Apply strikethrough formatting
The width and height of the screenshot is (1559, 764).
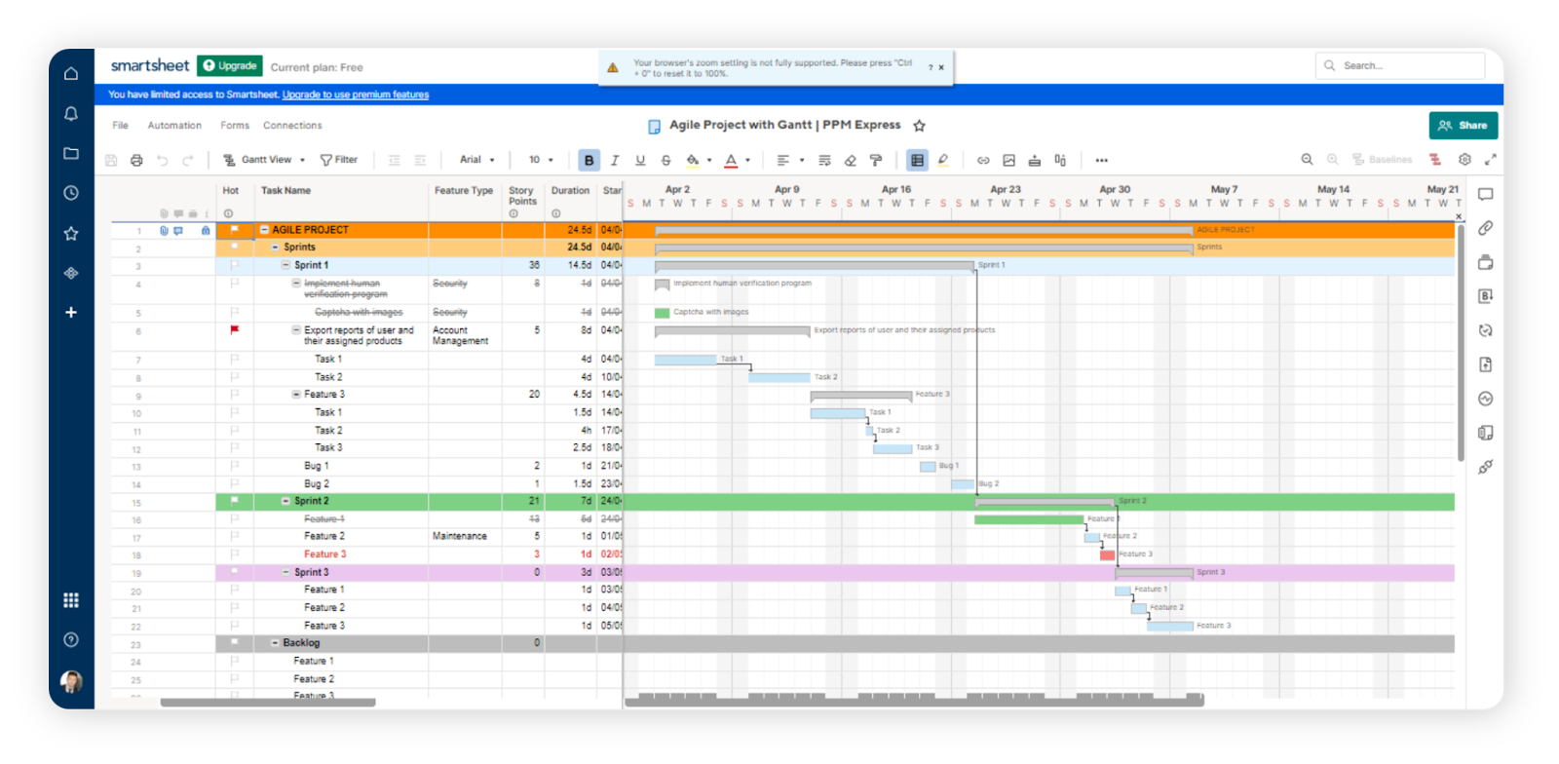click(x=665, y=160)
